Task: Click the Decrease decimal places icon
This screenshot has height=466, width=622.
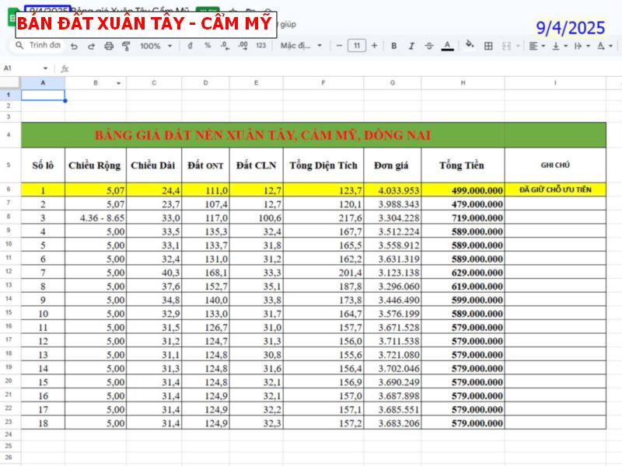Action: point(225,46)
